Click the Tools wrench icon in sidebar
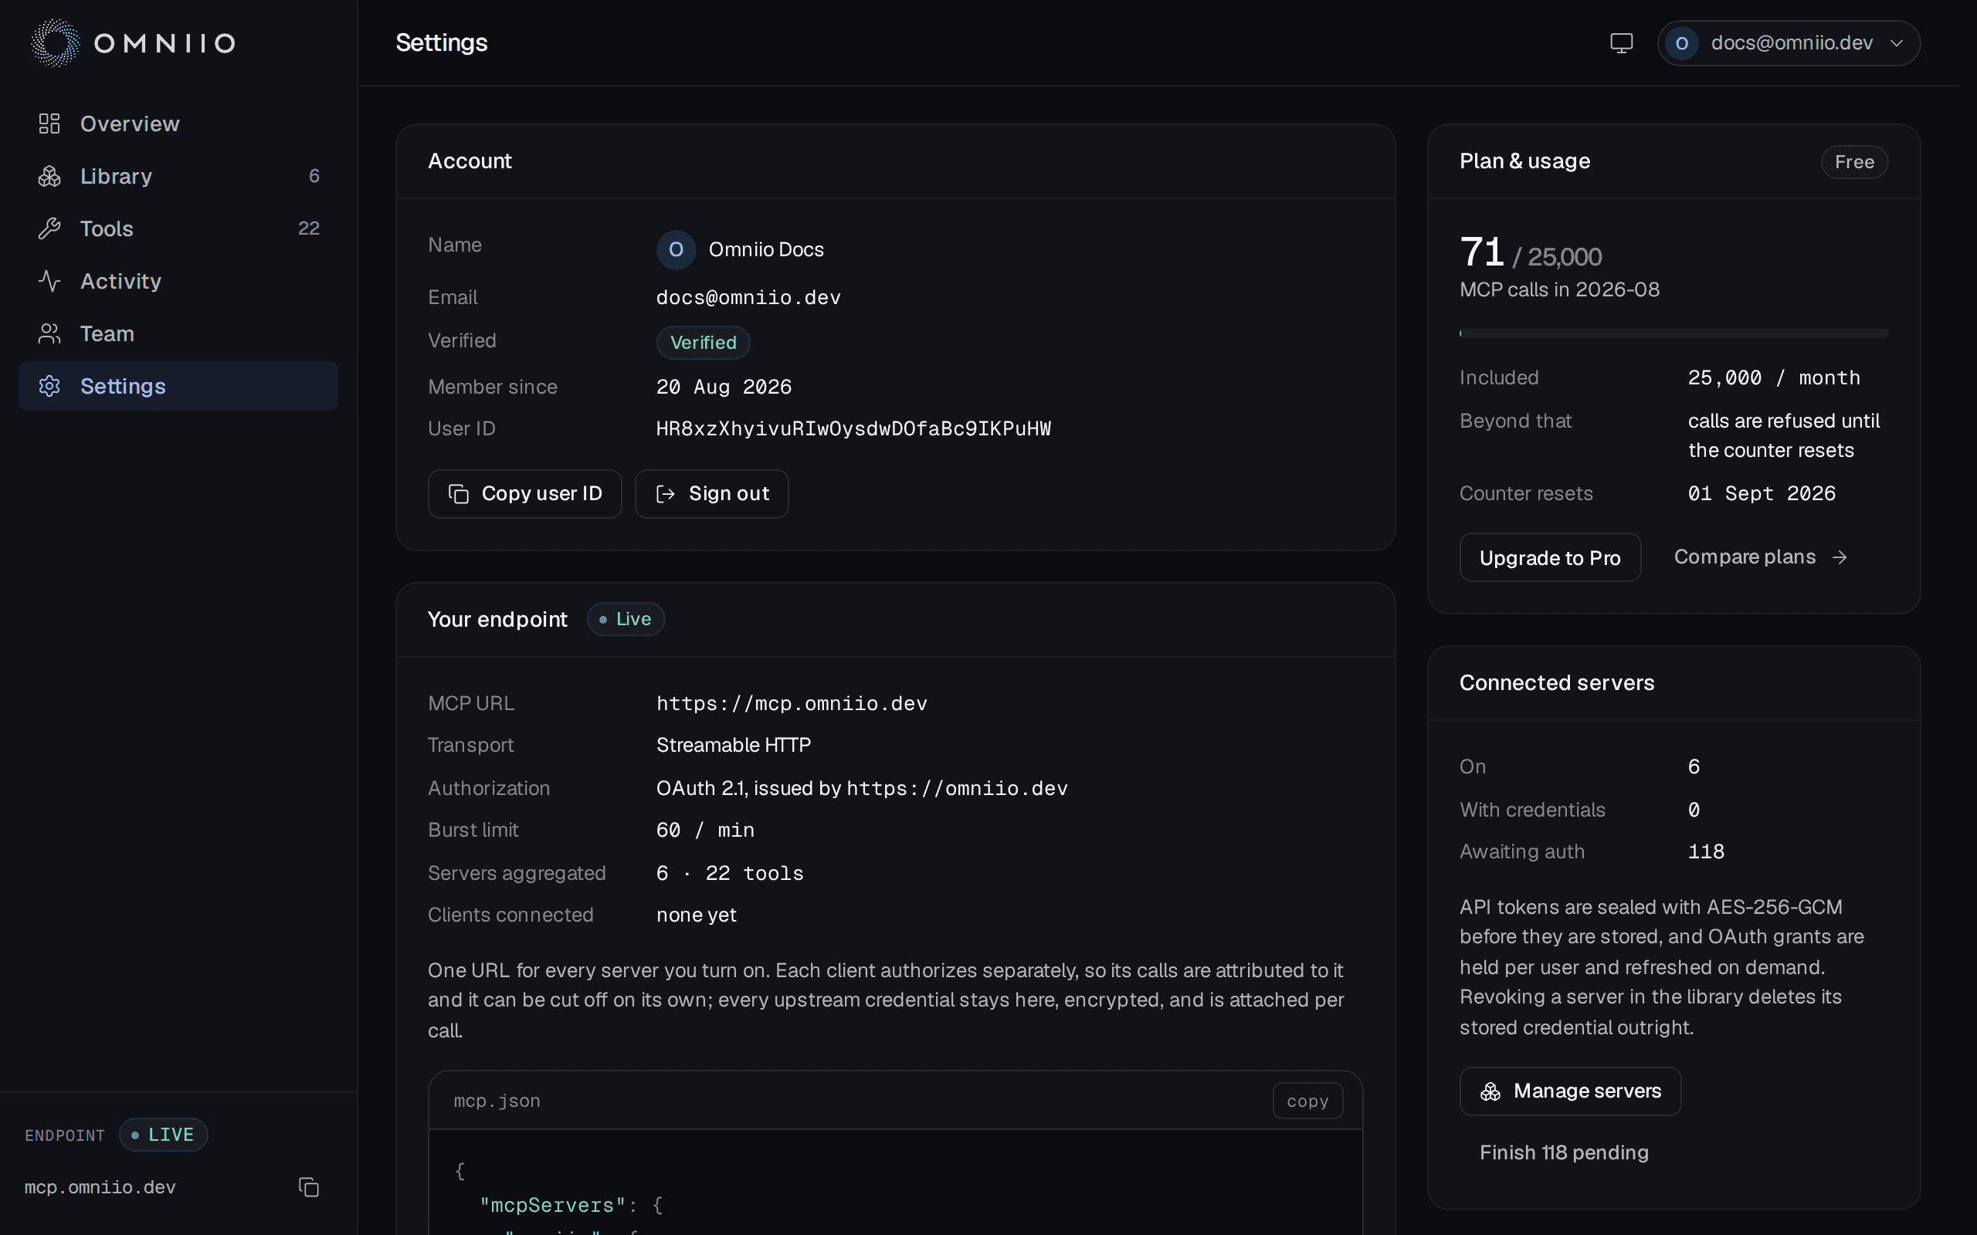The image size is (1977, 1235). click(49, 228)
